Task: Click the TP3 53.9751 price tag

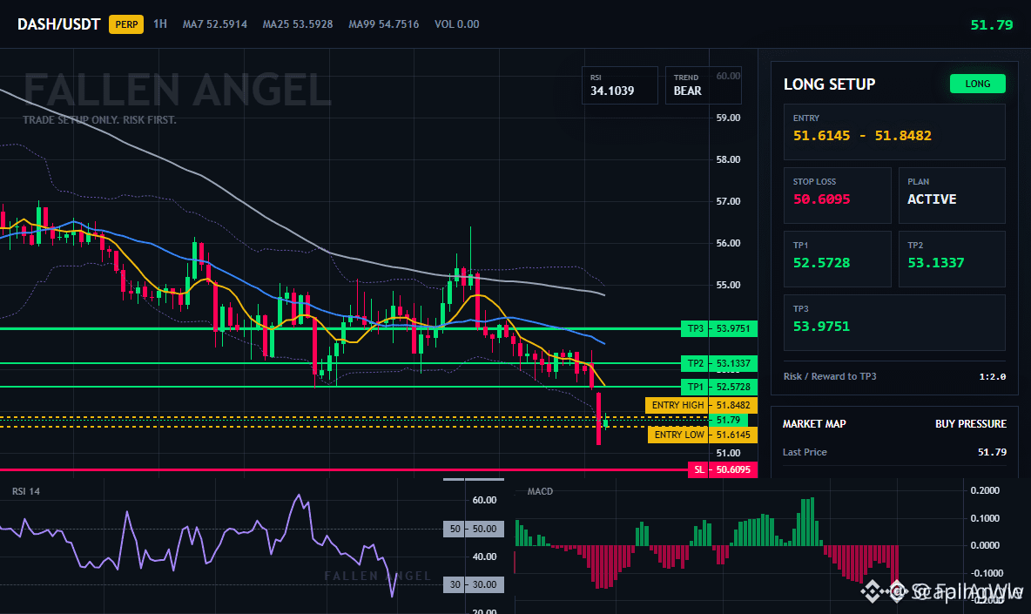Action: 718,328
